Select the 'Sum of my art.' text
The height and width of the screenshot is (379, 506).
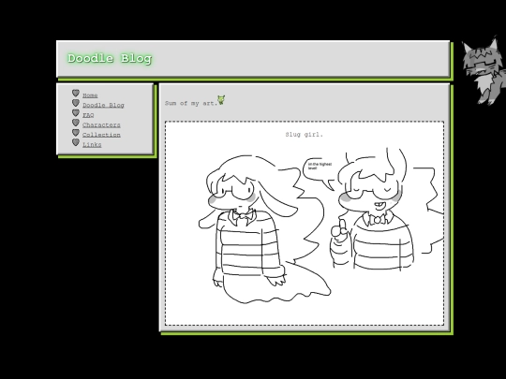[x=191, y=104]
